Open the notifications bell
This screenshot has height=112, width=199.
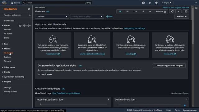coord(150,3)
